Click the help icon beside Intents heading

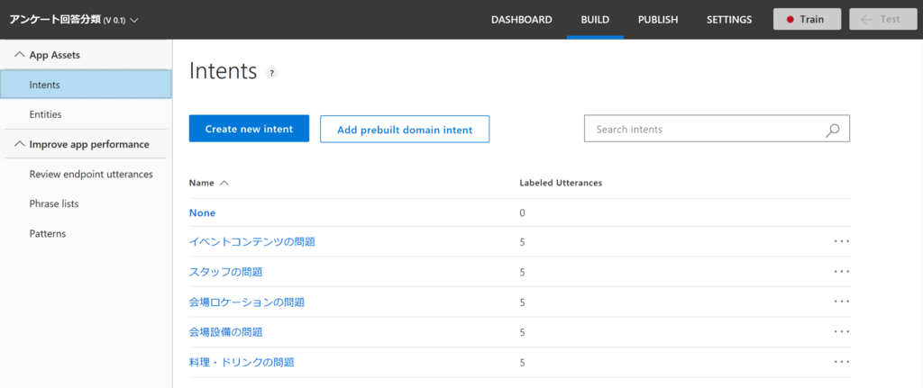(271, 74)
